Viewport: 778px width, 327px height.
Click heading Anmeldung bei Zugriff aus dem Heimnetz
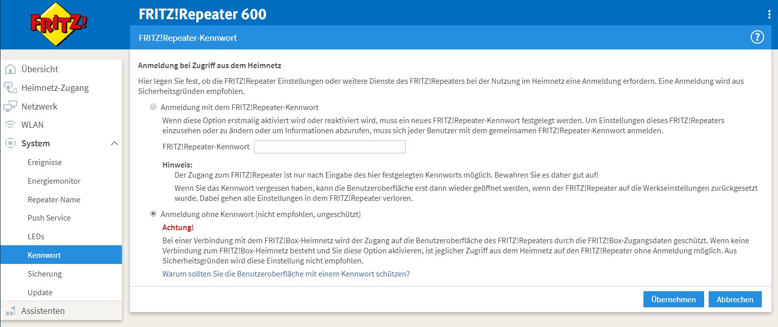click(x=209, y=66)
